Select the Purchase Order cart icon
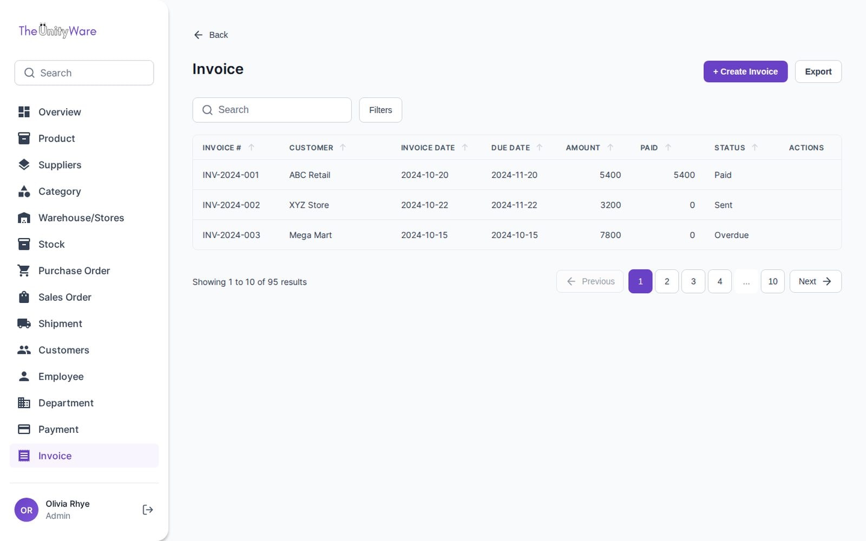The image size is (866, 541). (x=24, y=271)
